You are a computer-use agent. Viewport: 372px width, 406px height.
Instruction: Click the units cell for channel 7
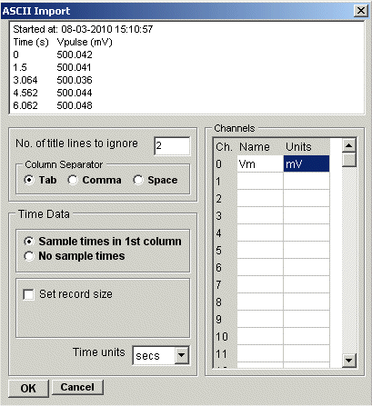[x=307, y=284]
